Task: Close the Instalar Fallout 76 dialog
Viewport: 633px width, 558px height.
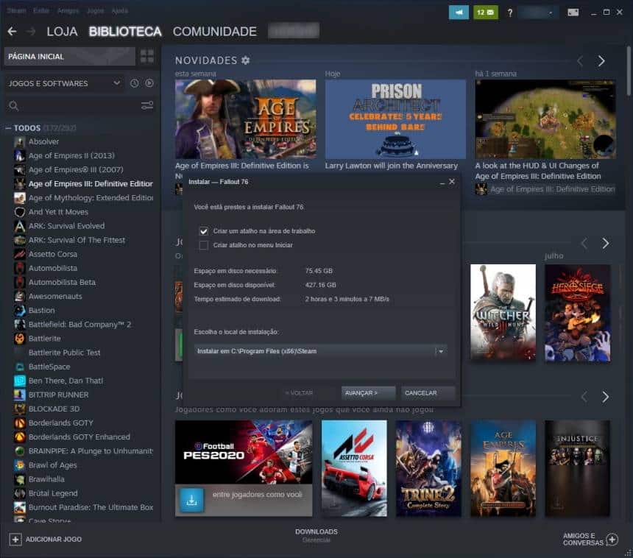Action: pos(452,182)
